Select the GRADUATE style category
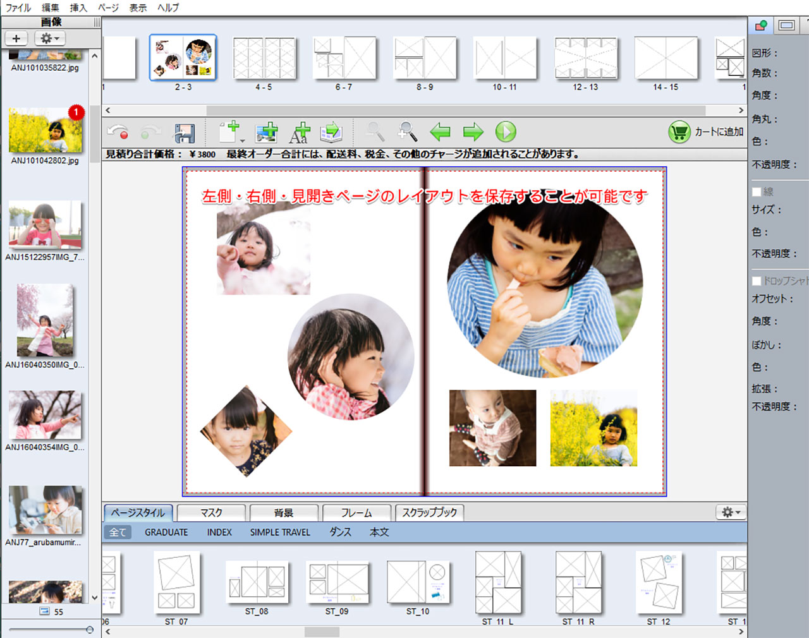The height and width of the screenshot is (638, 809). pyautogui.click(x=166, y=532)
